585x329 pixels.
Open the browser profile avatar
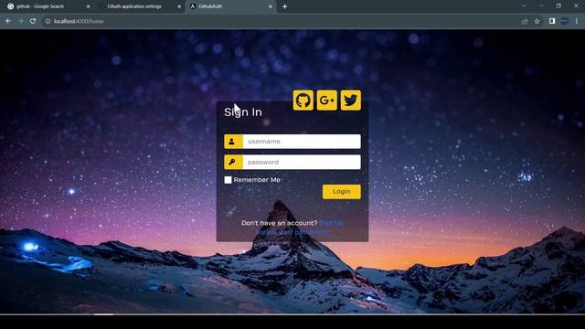coord(565,21)
